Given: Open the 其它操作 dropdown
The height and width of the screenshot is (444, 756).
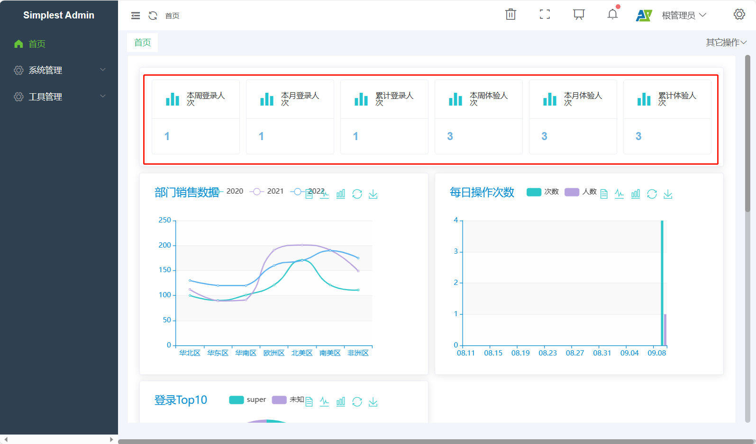Looking at the screenshot, I should point(726,43).
